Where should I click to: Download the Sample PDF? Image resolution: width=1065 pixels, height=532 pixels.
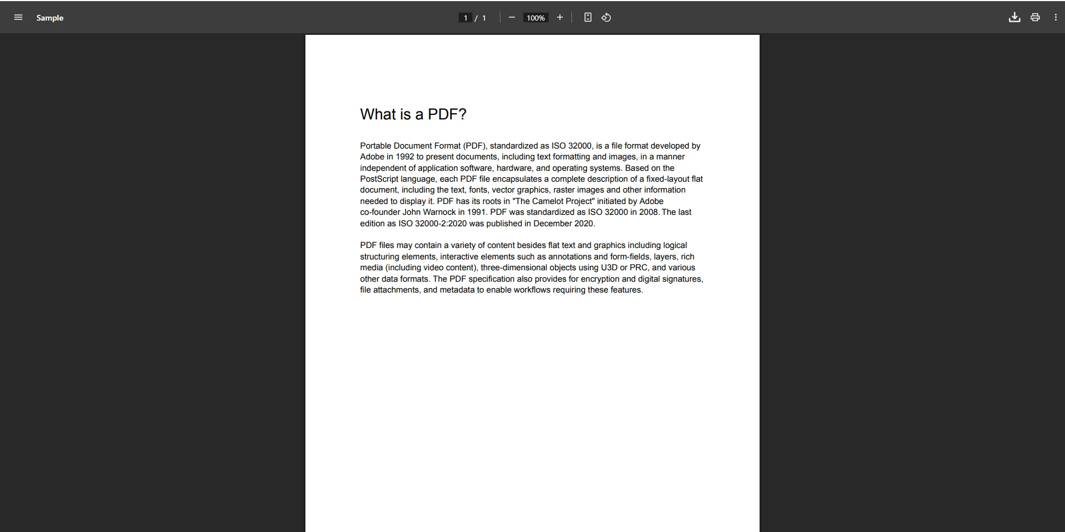(1014, 17)
